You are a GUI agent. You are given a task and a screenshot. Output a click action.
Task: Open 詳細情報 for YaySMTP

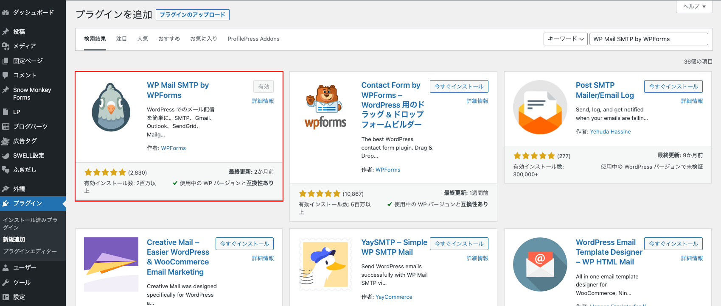tap(477, 259)
